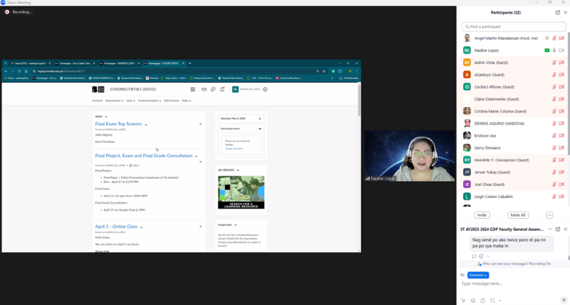
Task: Toggle Nadine Lopez's video camera
Action: [x=562, y=50]
